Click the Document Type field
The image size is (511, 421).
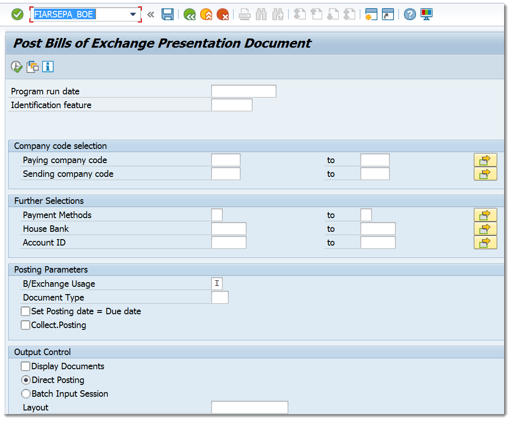219,297
